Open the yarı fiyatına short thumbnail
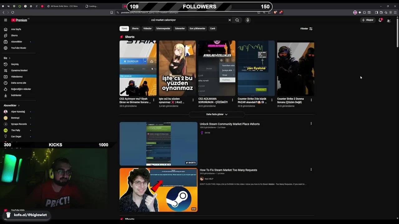 point(256,68)
